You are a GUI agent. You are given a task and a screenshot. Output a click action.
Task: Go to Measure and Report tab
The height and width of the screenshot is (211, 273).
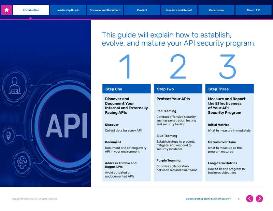(179, 10)
